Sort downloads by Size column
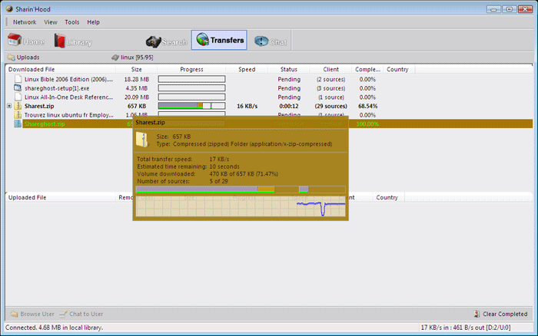Image resolution: width=538 pixels, height=336 pixels. [136, 69]
